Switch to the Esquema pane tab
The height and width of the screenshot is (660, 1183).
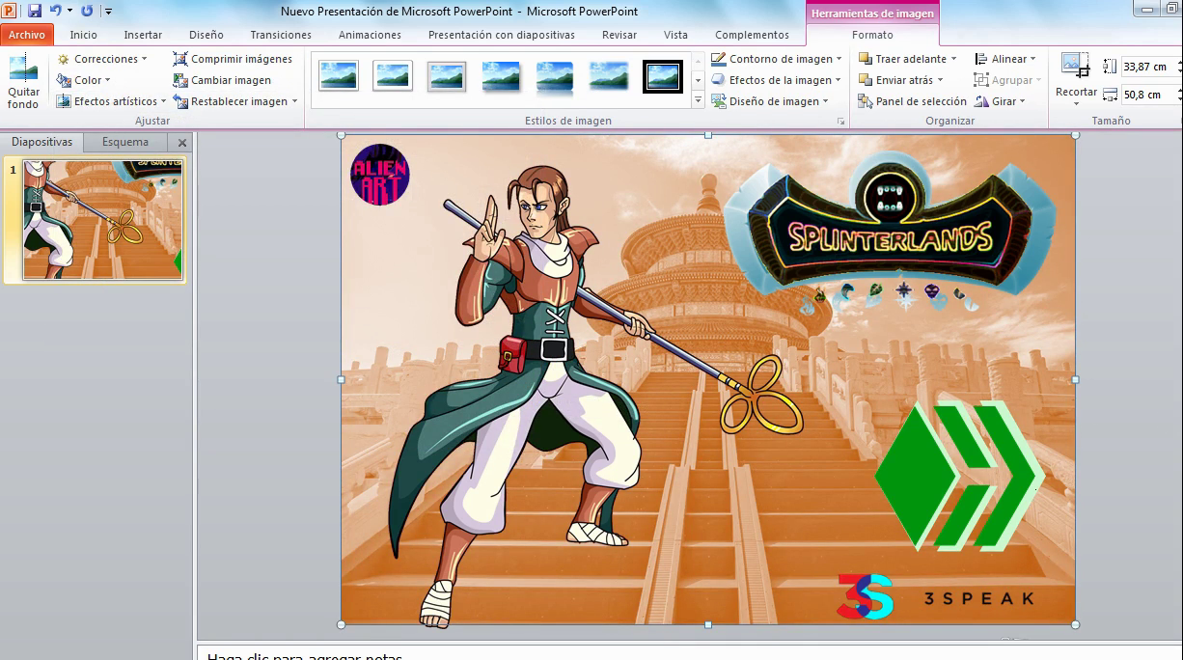pyautogui.click(x=125, y=142)
